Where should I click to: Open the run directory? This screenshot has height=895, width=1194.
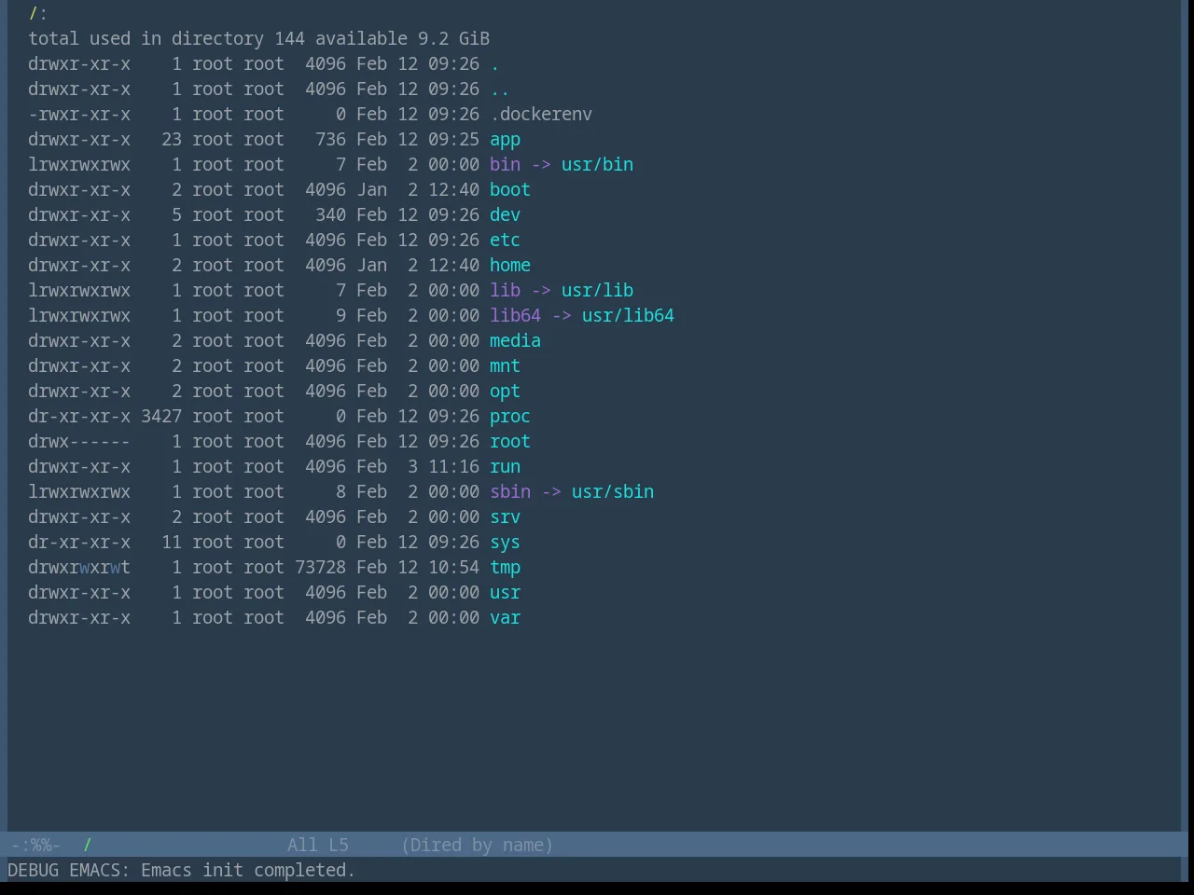(x=505, y=467)
